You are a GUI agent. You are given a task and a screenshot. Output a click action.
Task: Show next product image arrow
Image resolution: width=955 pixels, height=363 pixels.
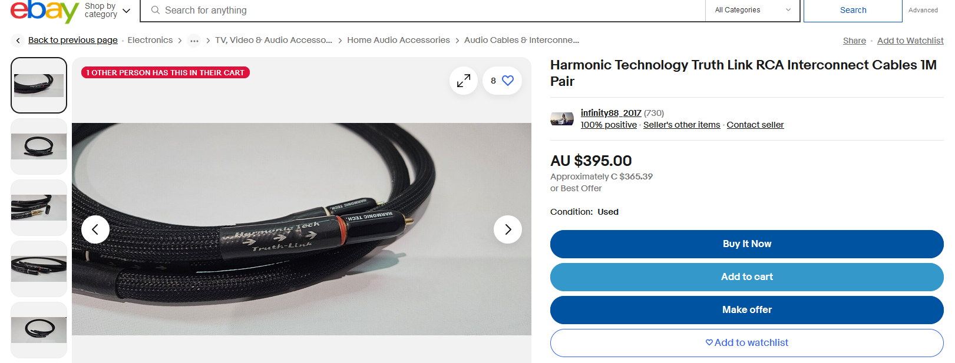508,229
